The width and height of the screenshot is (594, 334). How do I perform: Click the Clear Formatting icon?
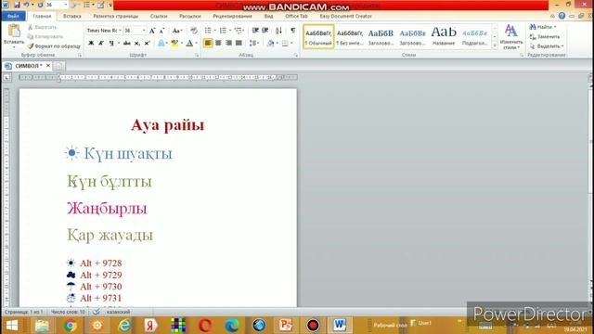(x=194, y=31)
